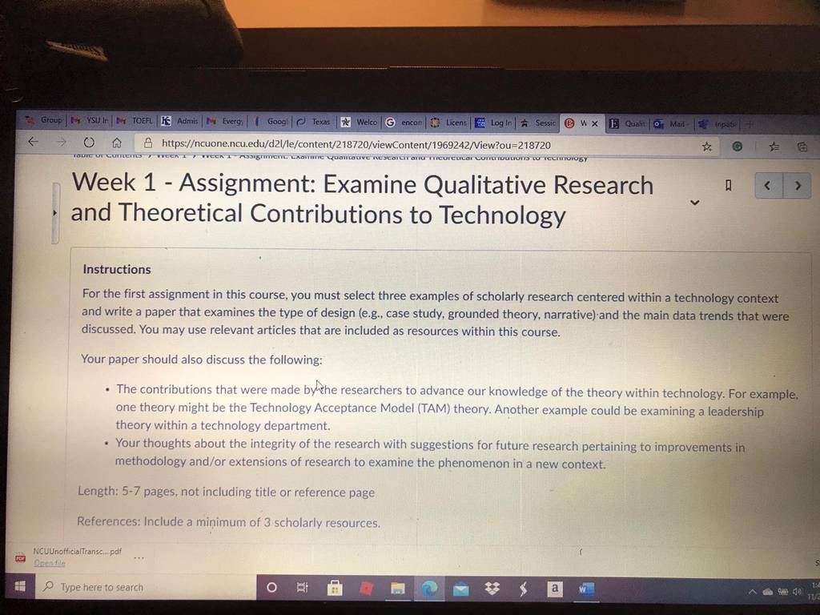Screen dimensions: 820x615
Task: Open the collections icon in the toolbar
Action: coord(802,147)
